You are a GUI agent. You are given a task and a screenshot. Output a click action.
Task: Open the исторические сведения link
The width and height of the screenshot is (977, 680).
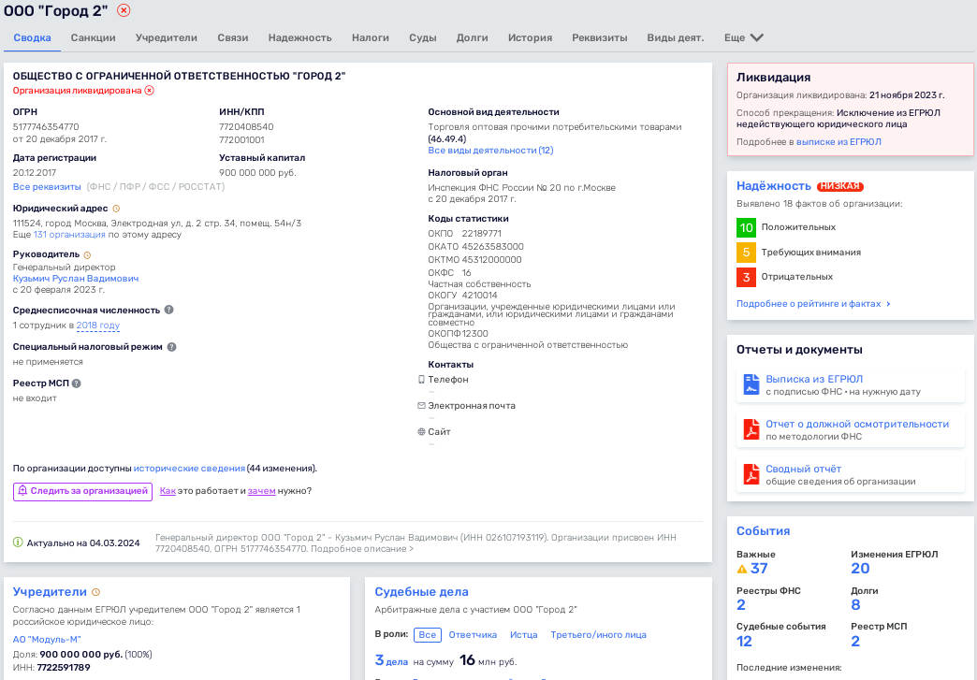(x=189, y=469)
